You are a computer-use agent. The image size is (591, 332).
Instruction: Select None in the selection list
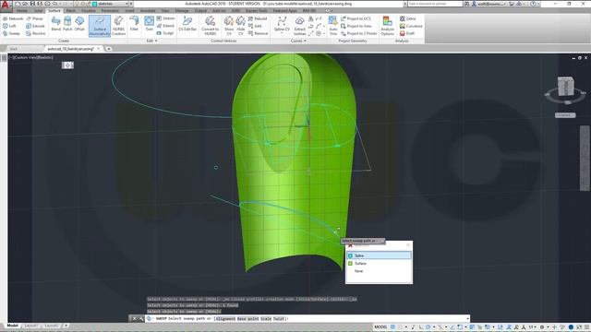379,271
